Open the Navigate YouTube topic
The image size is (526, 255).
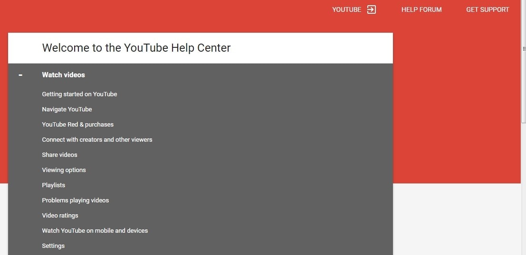(67, 109)
